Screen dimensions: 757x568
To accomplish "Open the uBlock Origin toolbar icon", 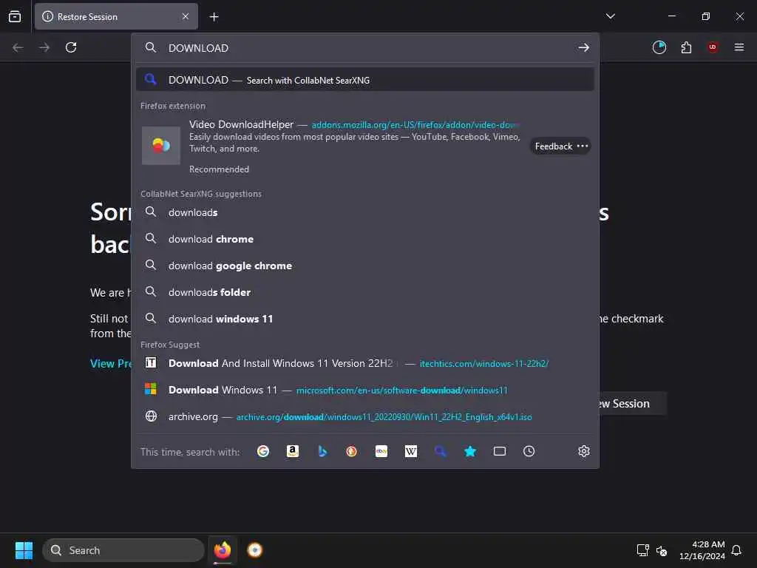I will (713, 47).
